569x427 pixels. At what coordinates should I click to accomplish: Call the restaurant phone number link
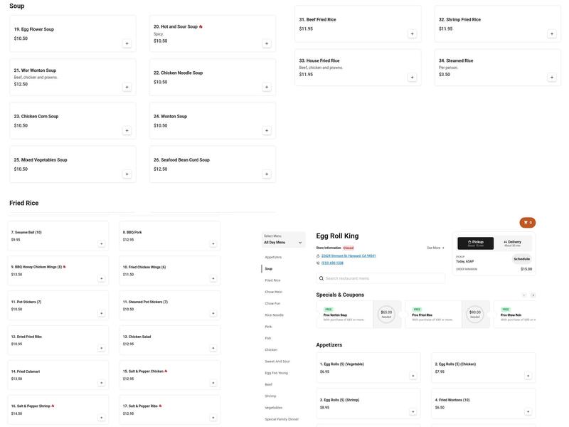332,263
